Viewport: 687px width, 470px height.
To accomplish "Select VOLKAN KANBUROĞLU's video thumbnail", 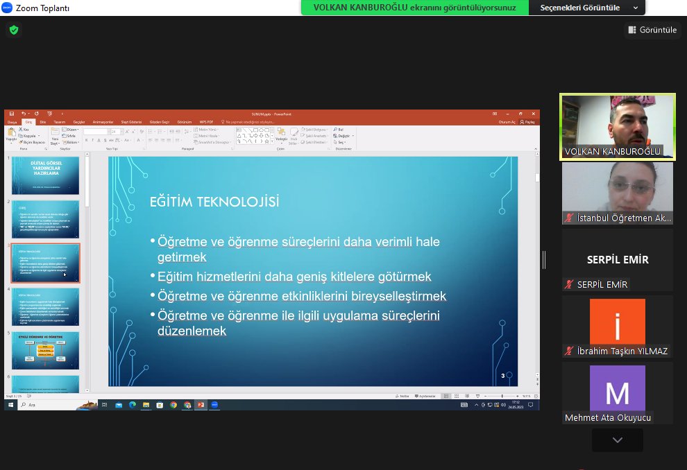I will pos(618,127).
